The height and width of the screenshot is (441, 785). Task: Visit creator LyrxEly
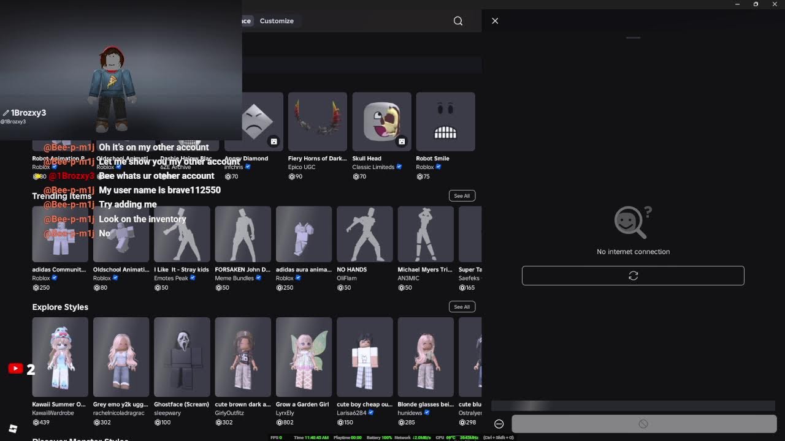pyautogui.click(x=285, y=413)
